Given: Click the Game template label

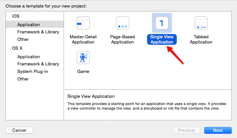Looking at the screenshot, I should point(83,71).
